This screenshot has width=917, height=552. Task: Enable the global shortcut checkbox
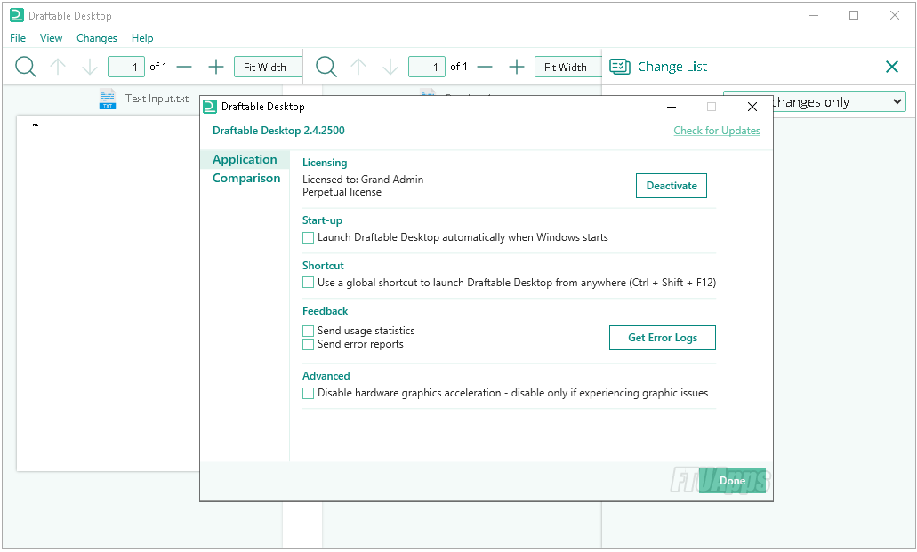pyautogui.click(x=309, y=283)
